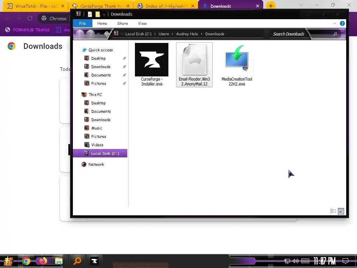This screenshot has height=268, width=357.
Task: Open the notification center icon
Action: click(x=345, y=261)
